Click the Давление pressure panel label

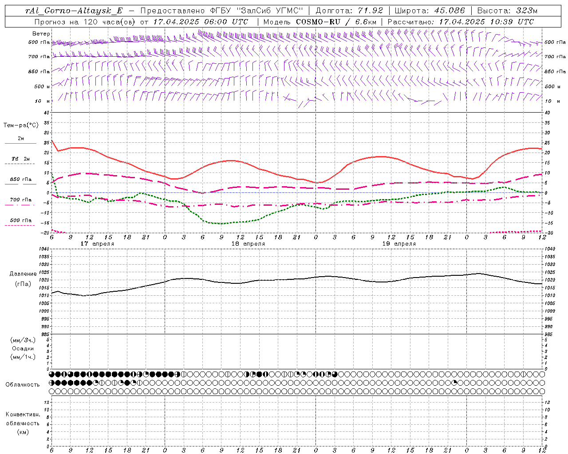[23, 274]
